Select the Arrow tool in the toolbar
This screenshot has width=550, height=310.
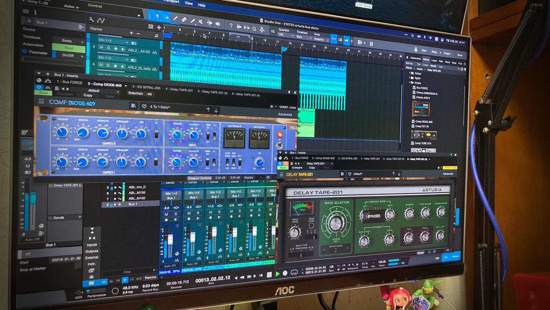[158, 16]
